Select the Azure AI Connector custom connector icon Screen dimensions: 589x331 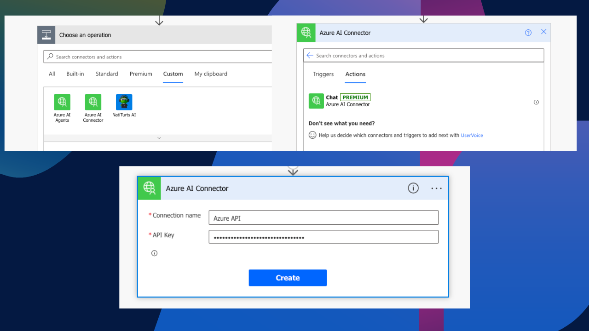(x=93, y=102)
